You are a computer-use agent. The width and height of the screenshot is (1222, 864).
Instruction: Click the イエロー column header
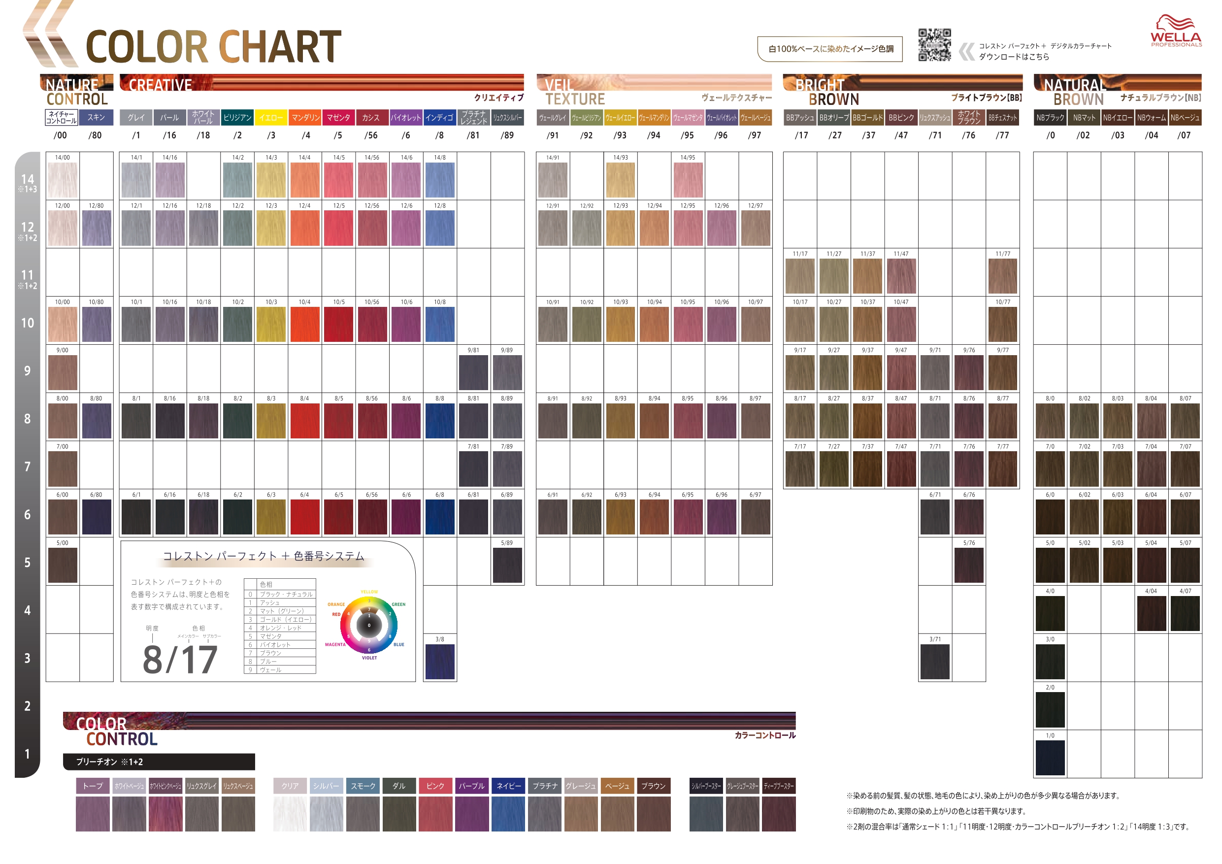click(271, 118)
